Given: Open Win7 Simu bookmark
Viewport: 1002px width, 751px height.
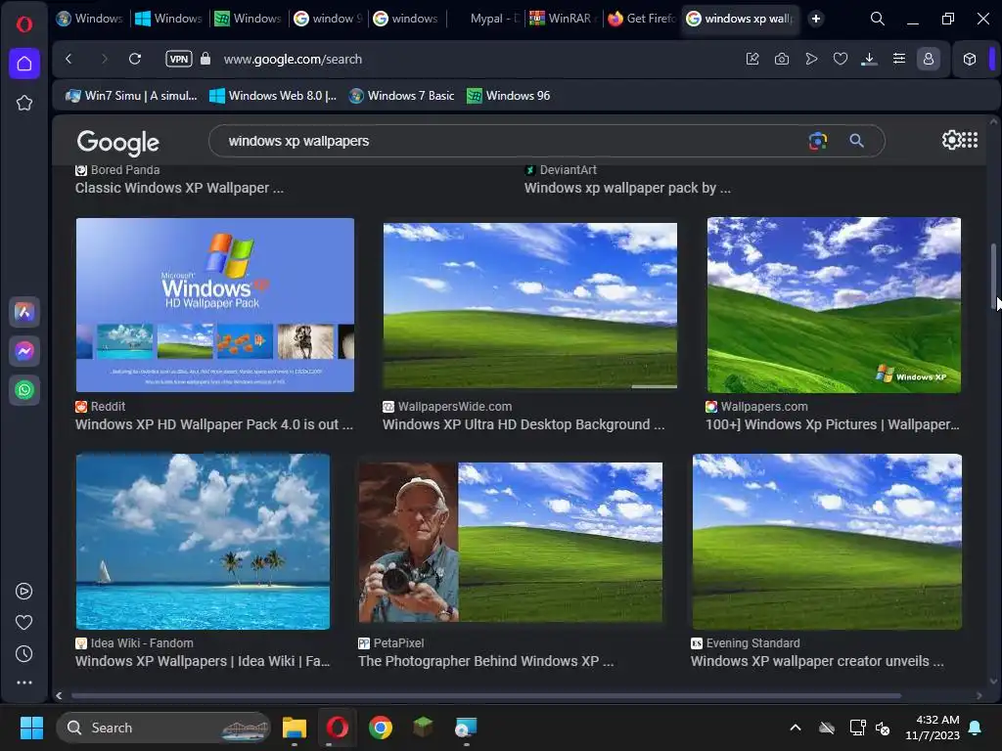Looking at the screenshot, I should (x=132, y=96).
